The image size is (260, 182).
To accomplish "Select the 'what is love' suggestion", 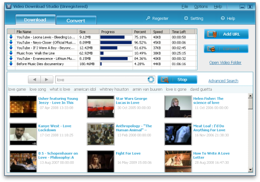I will tap(60, 89).
